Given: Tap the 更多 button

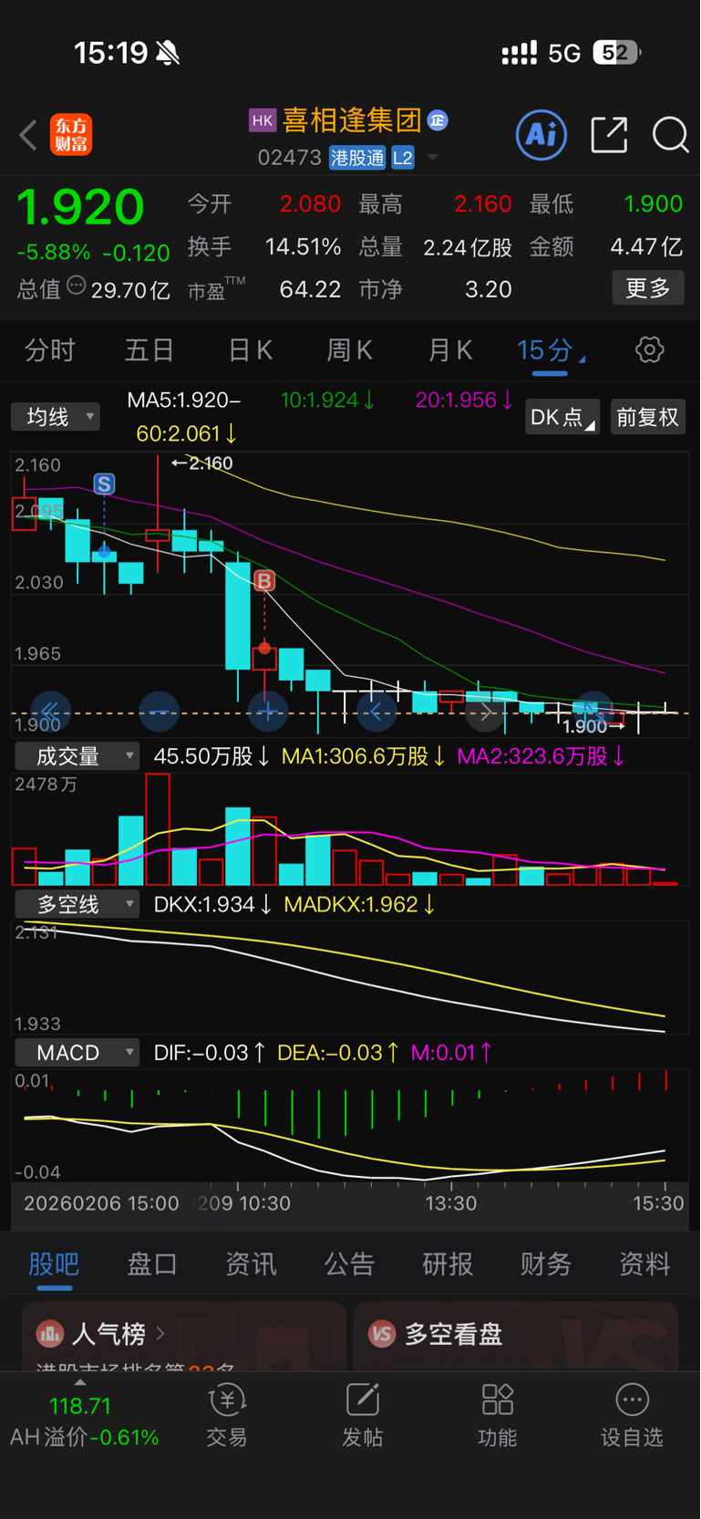Looking at the screenshot, I should 648,288.
